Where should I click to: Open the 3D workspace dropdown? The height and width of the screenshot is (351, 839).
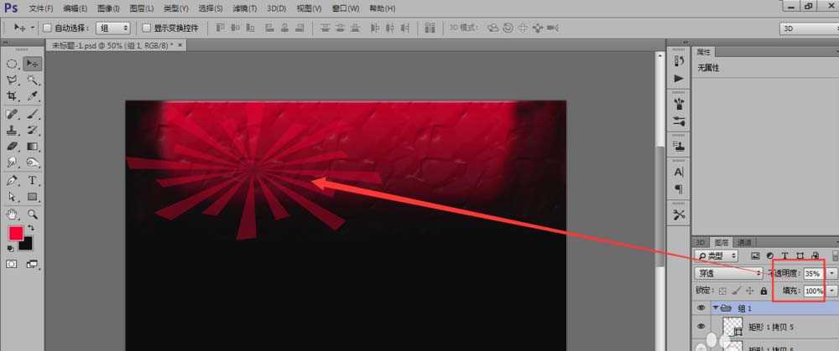click(x=804, y=28)
